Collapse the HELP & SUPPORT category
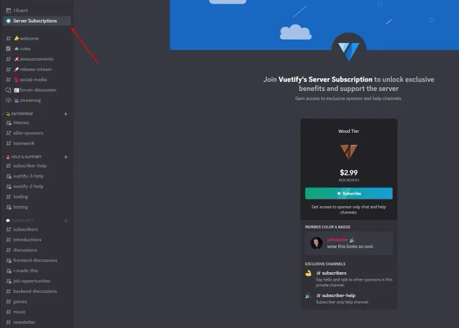 pos(24,157)
